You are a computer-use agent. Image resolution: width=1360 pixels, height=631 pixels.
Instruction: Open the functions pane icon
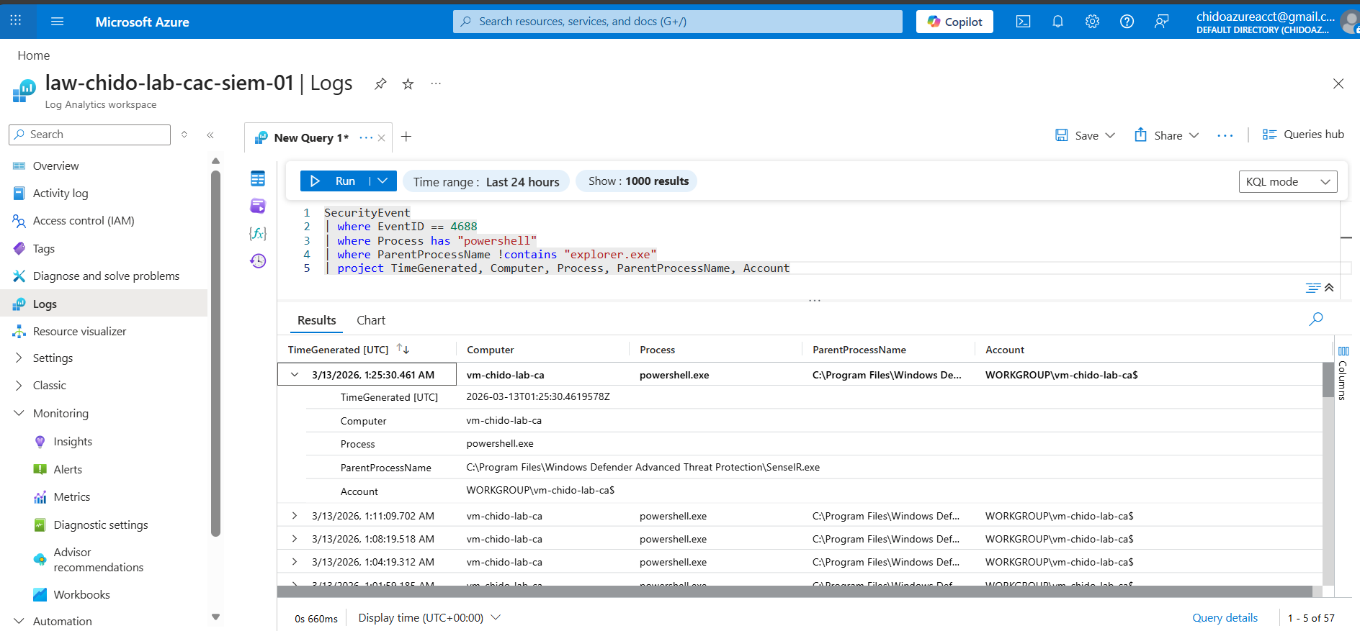[x=258, y=233]
